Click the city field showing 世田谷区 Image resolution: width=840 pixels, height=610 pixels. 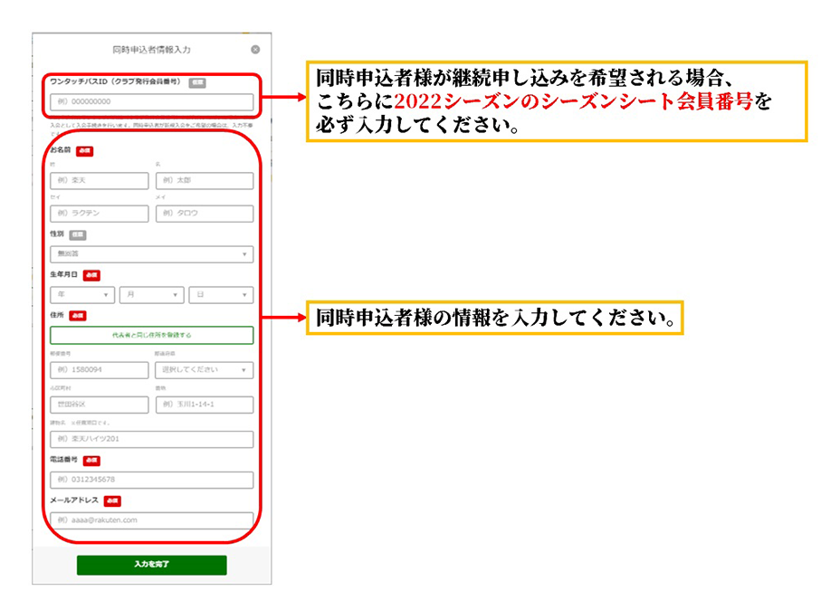pyautogui.click(x=100, y=405)
